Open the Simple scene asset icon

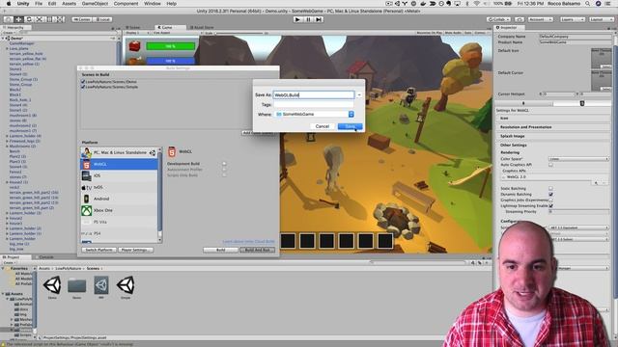point(126,285)
